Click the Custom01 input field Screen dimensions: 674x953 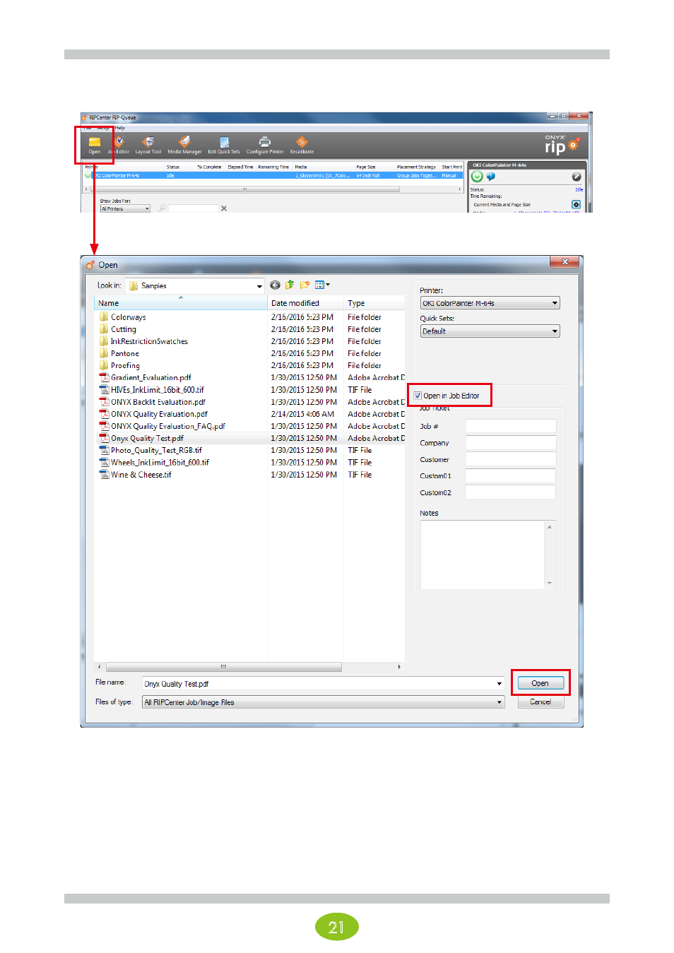click(511, 476)
